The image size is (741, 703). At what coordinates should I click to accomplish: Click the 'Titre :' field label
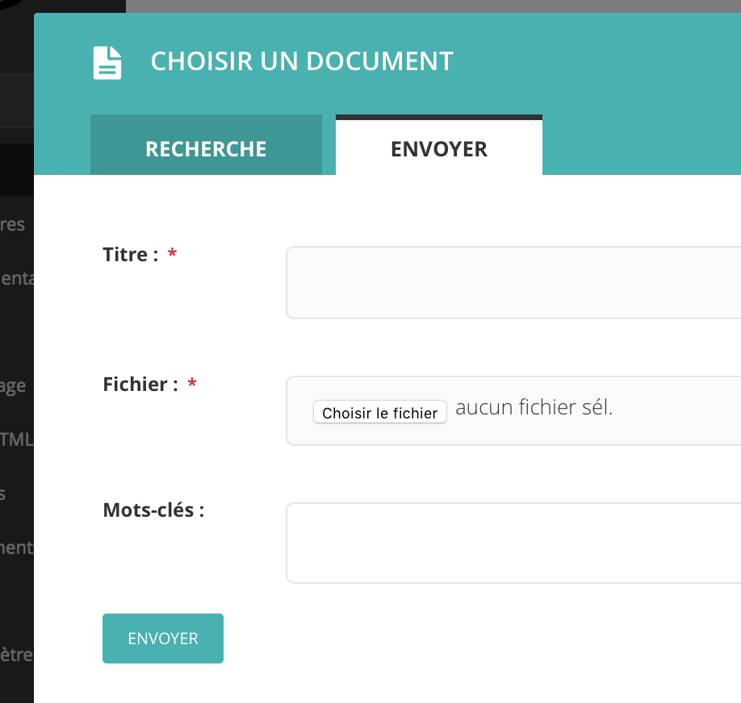click(130, 255)
